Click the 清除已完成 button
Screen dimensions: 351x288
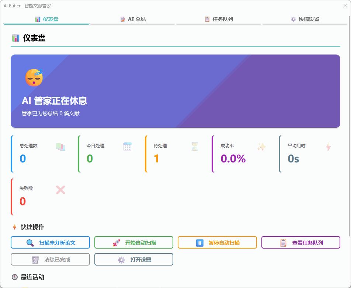coord(50,259)
